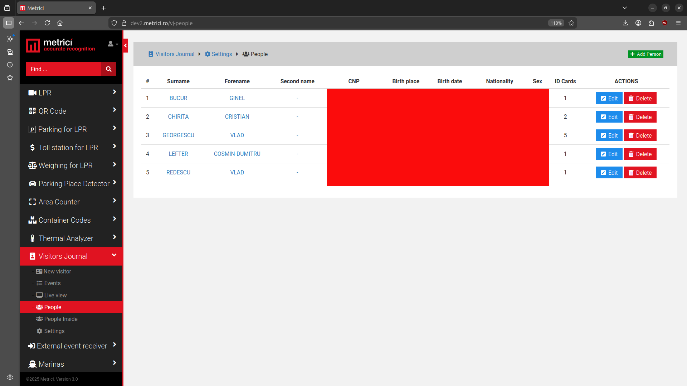Open GEORGESCU surname link

[178, 135]
